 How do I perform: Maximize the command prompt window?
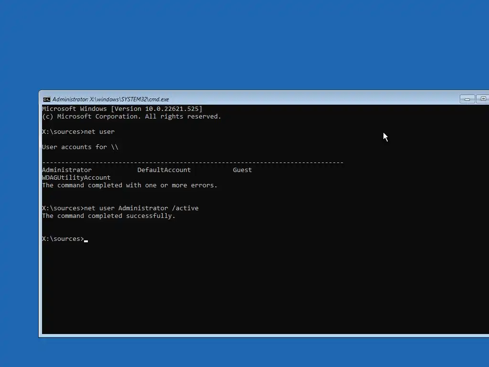[x=483, y=99]
